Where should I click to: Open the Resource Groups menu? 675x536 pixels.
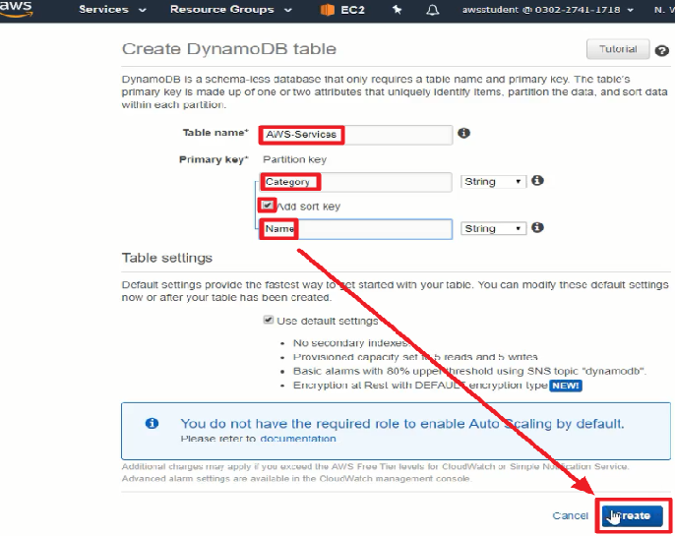point(230,10)
